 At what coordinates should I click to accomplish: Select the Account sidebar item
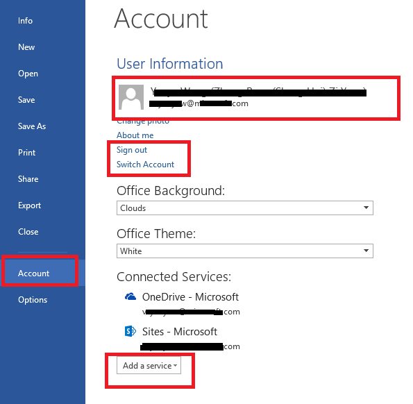[x=42, y=273]
